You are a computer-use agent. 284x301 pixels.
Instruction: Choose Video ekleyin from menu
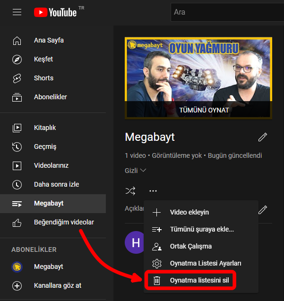coord(189,212)
